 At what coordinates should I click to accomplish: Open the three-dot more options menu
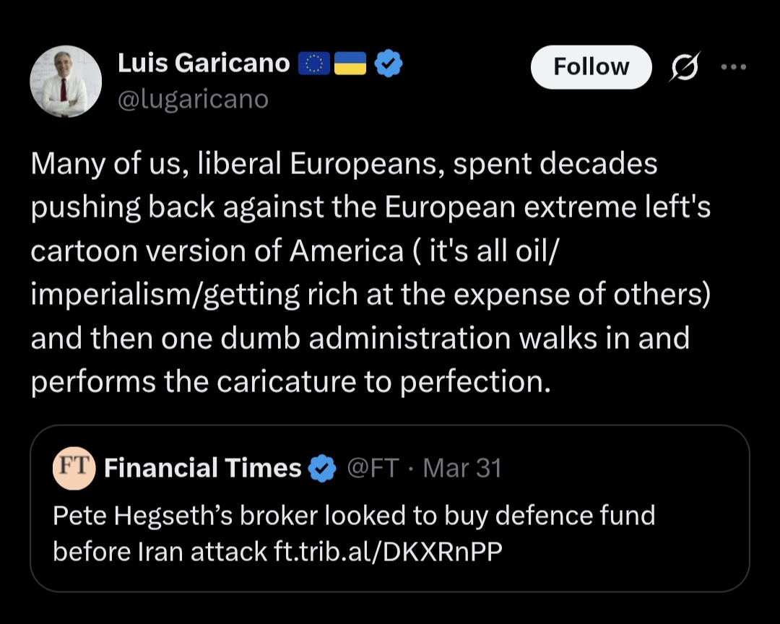click(733, 67)
